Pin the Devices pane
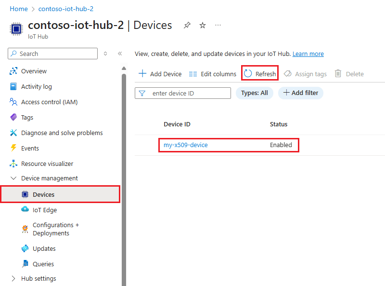385x286 pixels. point(187,25)
